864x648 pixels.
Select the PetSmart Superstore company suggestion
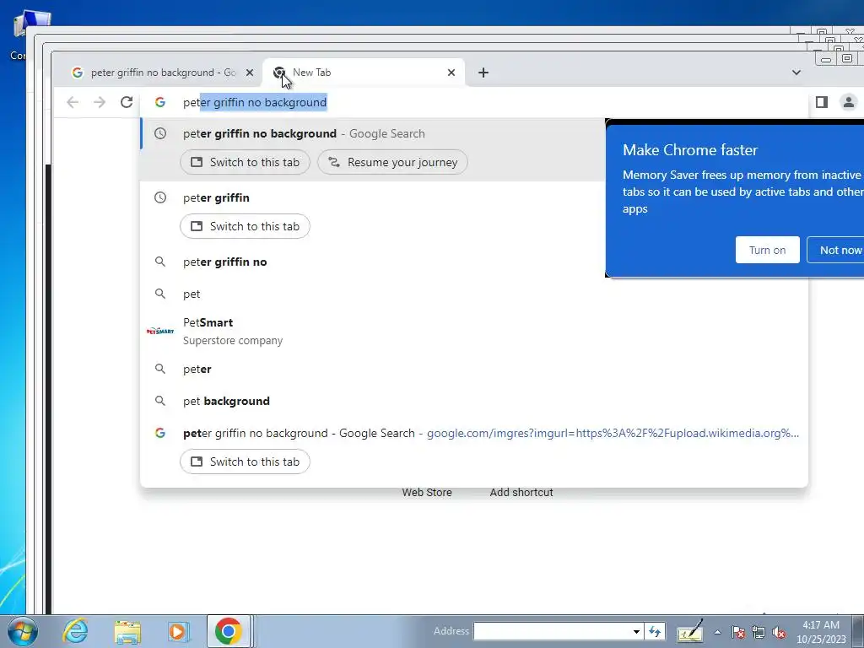point(474,331)
